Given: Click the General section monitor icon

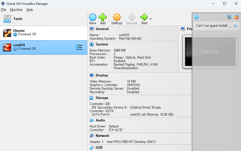Looking at the screenshot, I should 92,29.
